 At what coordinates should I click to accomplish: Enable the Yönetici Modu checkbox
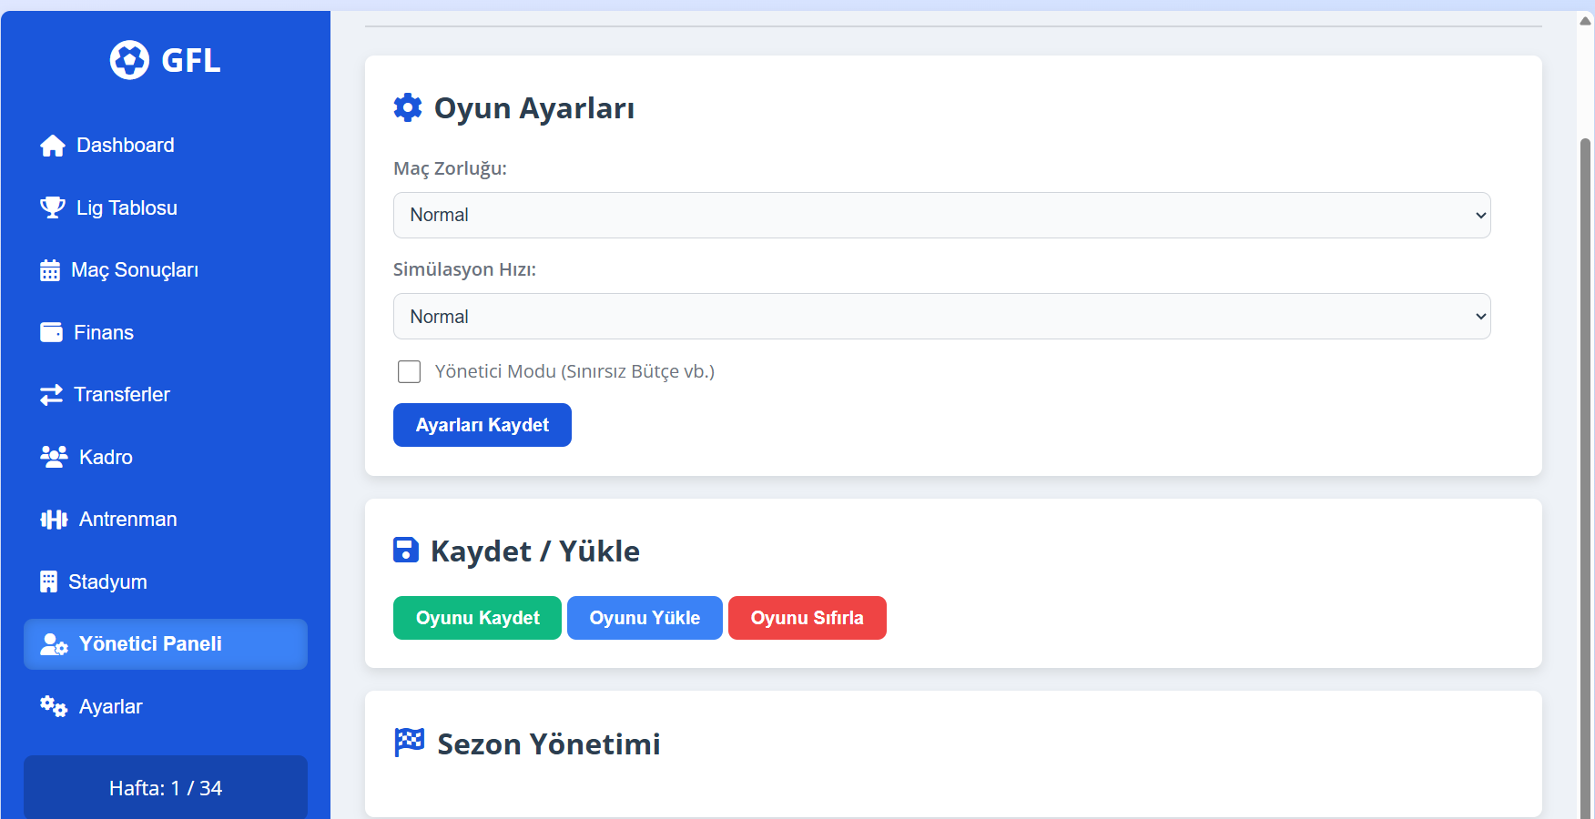410,371
